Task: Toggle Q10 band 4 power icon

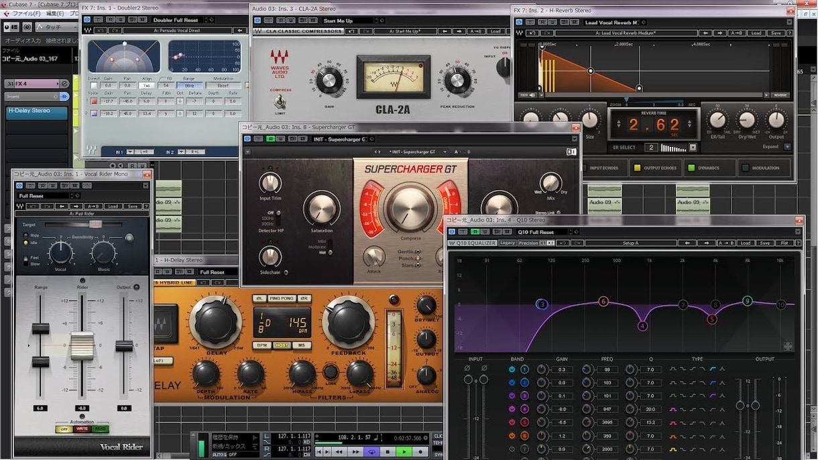Action: 512,409
